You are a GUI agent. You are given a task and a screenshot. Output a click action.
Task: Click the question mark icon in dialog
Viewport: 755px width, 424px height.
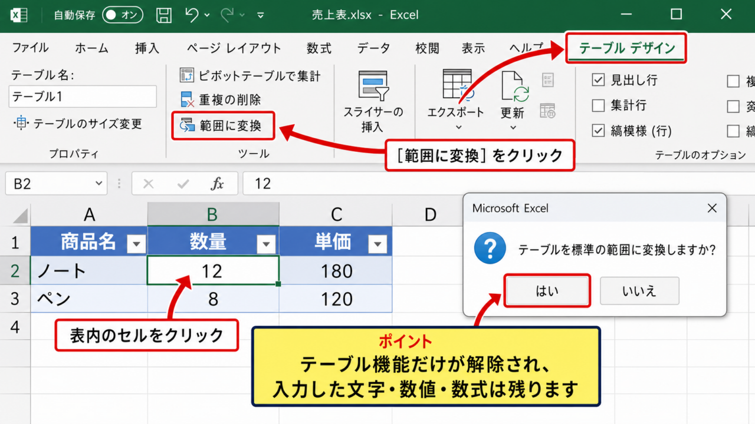490,248
